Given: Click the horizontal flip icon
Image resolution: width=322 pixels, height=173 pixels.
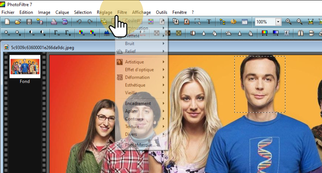Looking at the screenshot, I should point(300,33).
